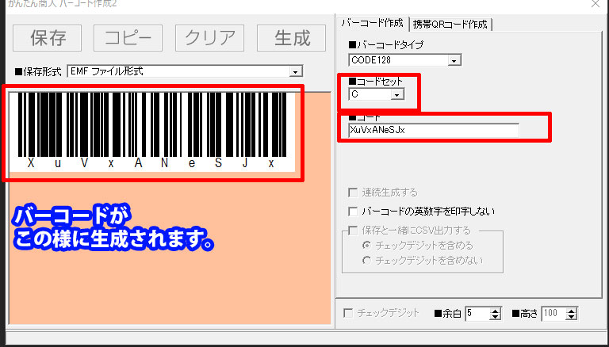Open the 保存形式 file format dropdown
Screen dimensions: 609x347
point(296,71)
